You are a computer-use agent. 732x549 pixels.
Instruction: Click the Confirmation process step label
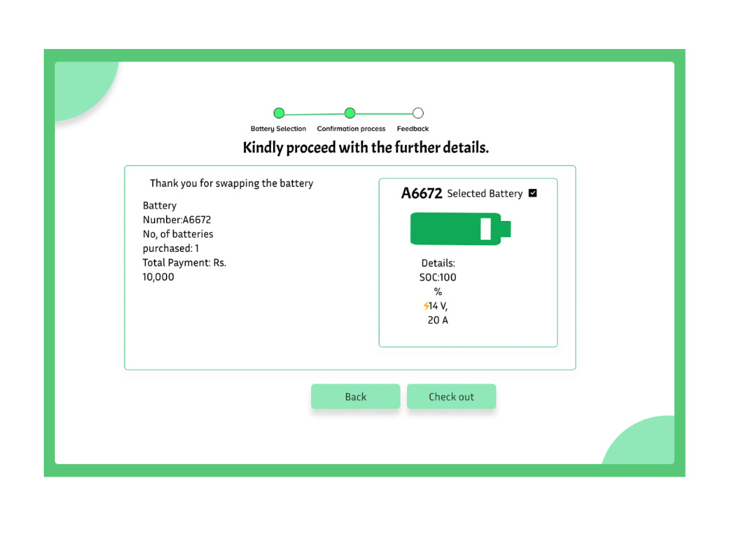pyautogui.click(x=351, y=128)
